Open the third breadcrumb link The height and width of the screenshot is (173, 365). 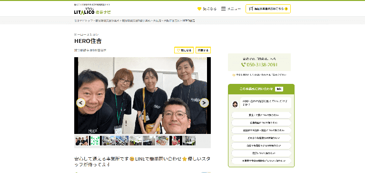136,21
